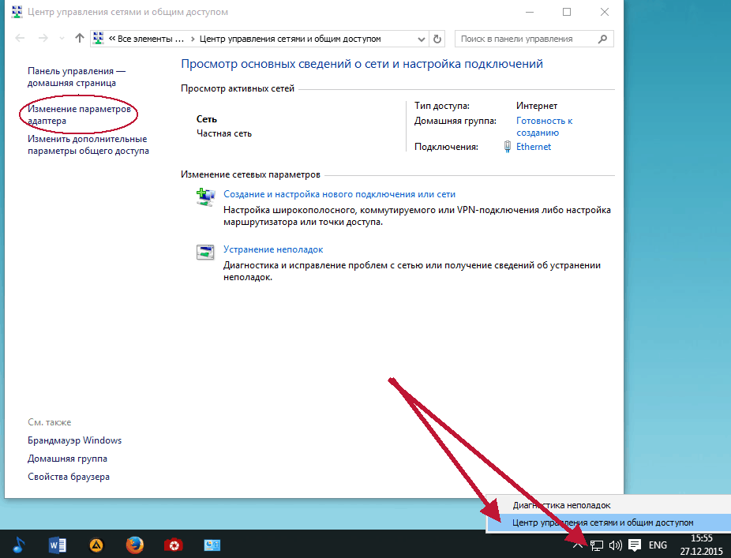Click the troubleshooting icon
731x558 pixels.
pos(205,253)
